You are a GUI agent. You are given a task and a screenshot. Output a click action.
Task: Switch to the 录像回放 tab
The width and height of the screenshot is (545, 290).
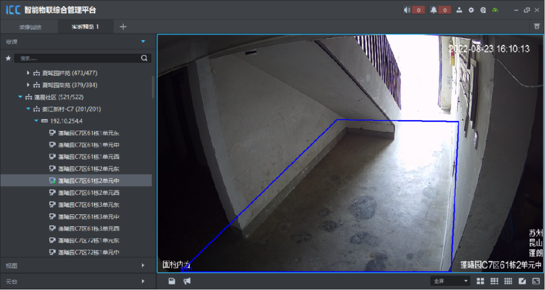30,27
